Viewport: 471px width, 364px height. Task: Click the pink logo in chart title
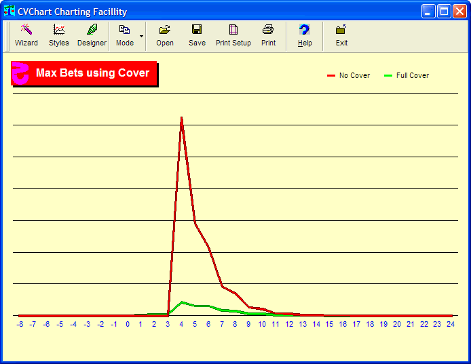click(21, 73)
